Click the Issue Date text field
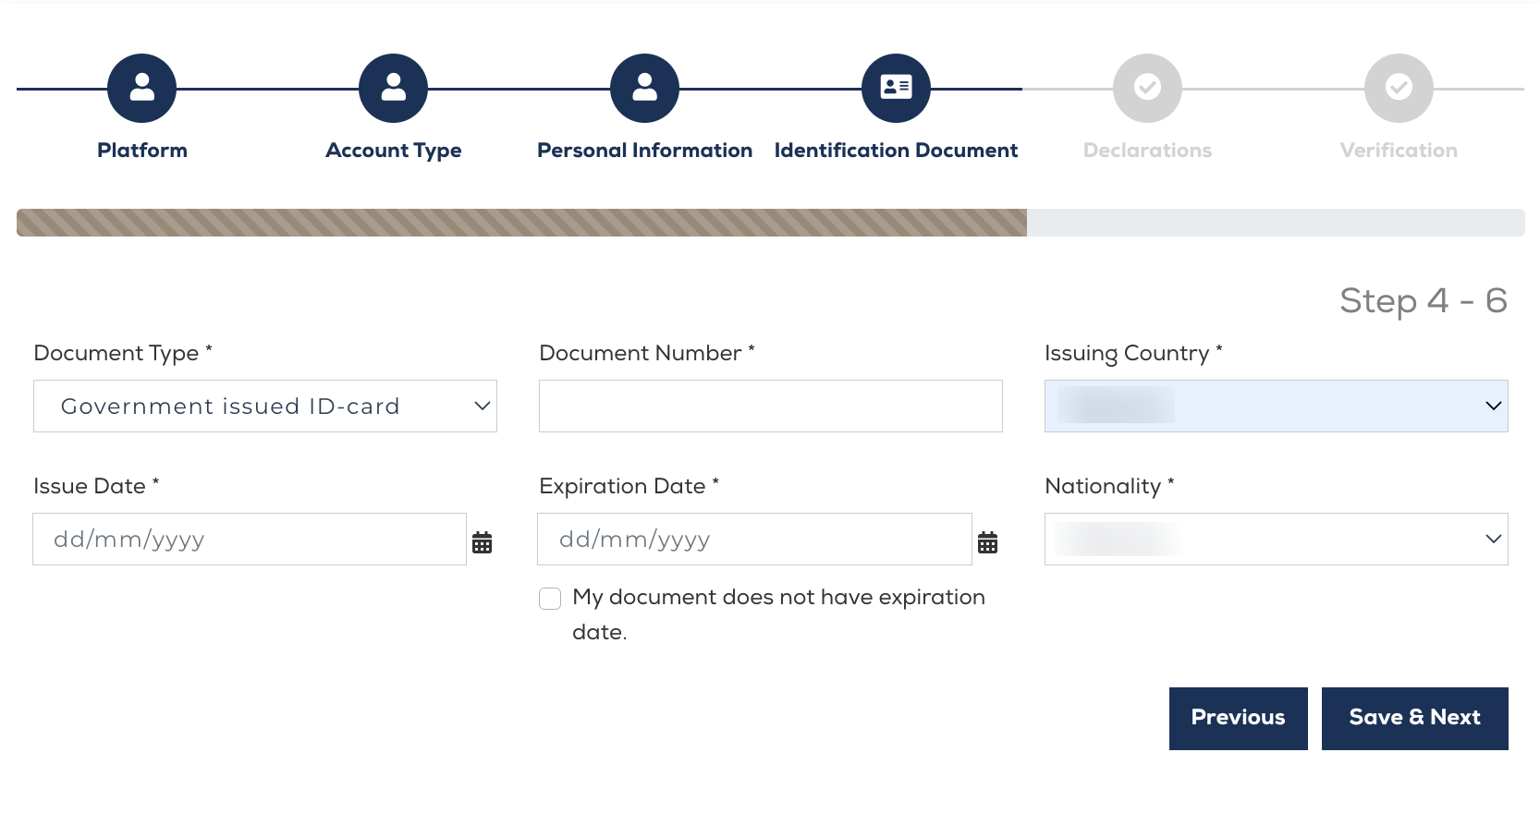Image resolution: width=1540 pixels, height=813 pixels. (x=250, y=540)
